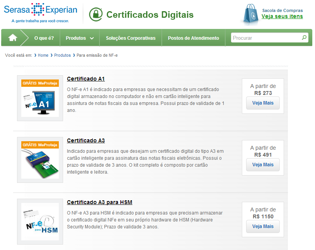Open the shopping bag icon

(x=250, y=14)
